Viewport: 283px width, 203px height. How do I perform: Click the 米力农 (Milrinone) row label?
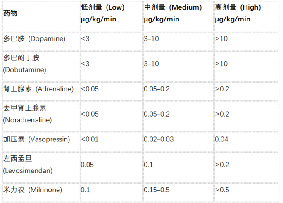pos(41,192)
